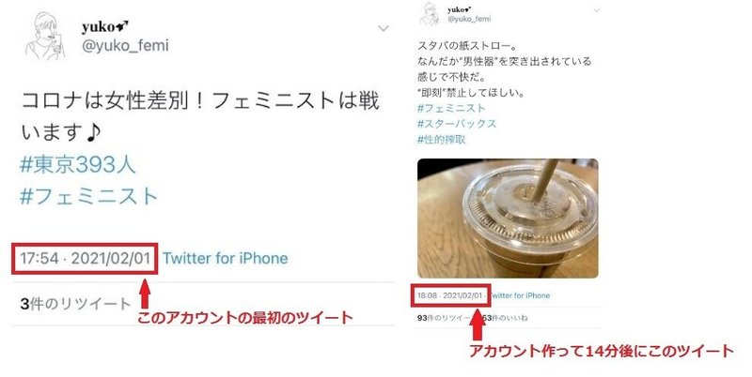
Task: Open the iced coffee paper straw photo
Action: (508, 219)
